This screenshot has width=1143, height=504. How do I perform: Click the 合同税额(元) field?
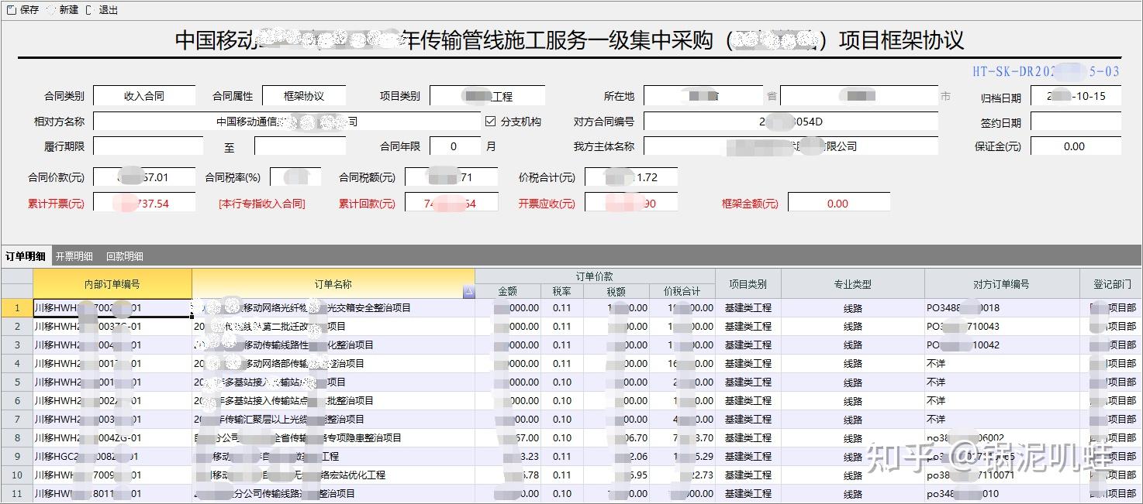(x=451, y=177)
